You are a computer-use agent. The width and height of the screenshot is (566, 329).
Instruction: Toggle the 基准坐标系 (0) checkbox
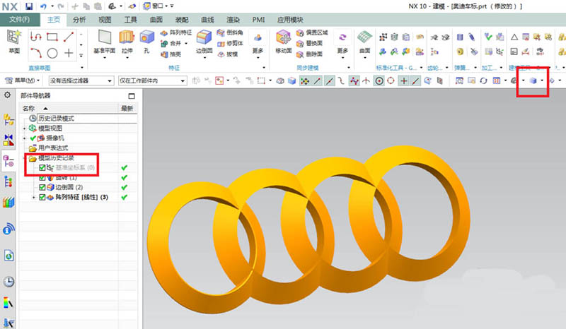(42, 168)
